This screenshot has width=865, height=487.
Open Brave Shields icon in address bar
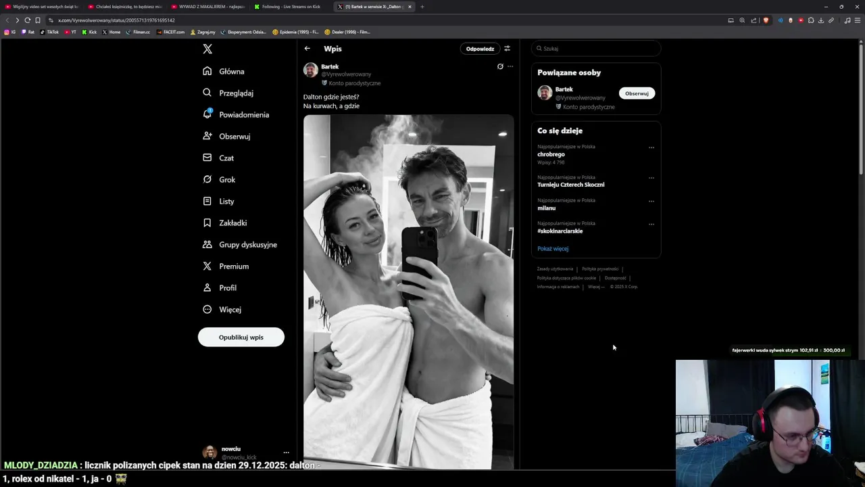[x=766, y=20]
